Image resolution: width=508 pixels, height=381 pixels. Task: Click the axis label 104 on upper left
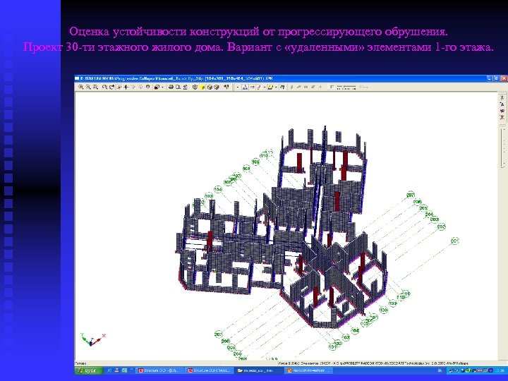218,189
